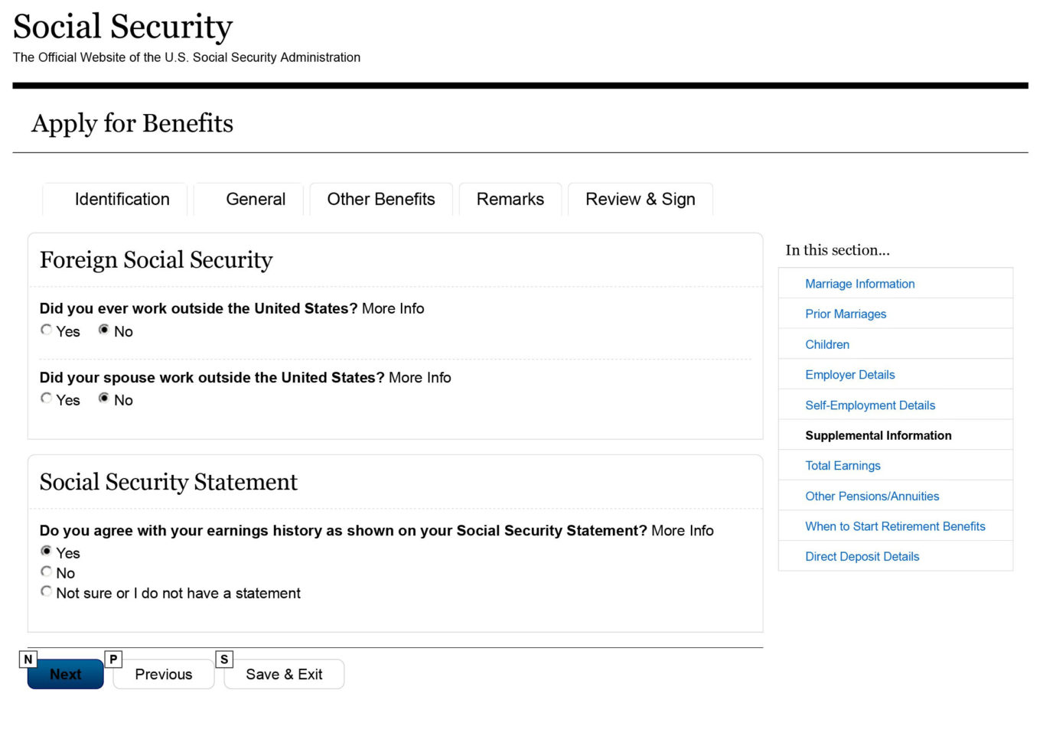Open the Marriage Information section link

(859, 284)
